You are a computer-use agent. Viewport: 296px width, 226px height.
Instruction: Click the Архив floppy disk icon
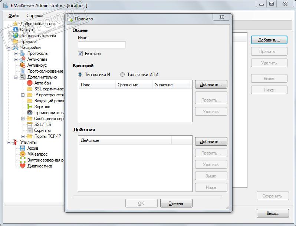(23, 148)
